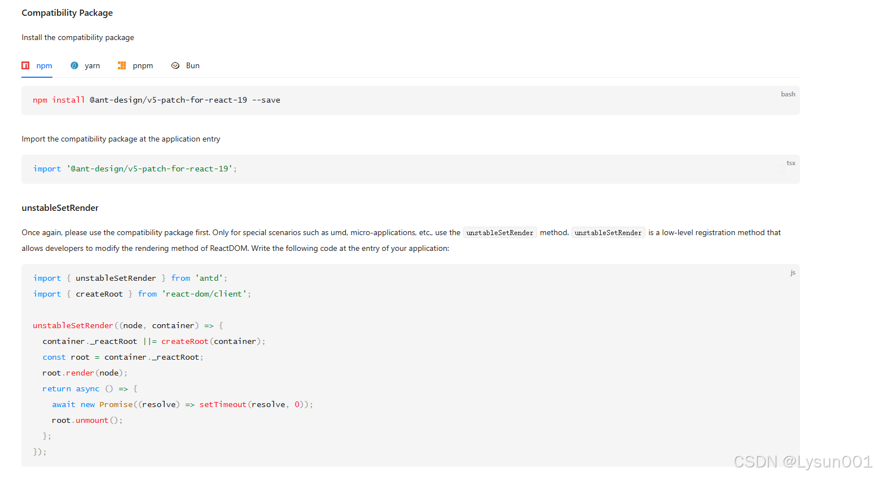The width and height of the screenshot is (875, 477).
Task: Switch to the yarn tab
Action: [x=93, y=65]
